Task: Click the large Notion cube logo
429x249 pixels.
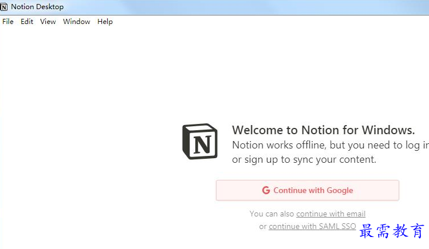Action: coord(200,141)
